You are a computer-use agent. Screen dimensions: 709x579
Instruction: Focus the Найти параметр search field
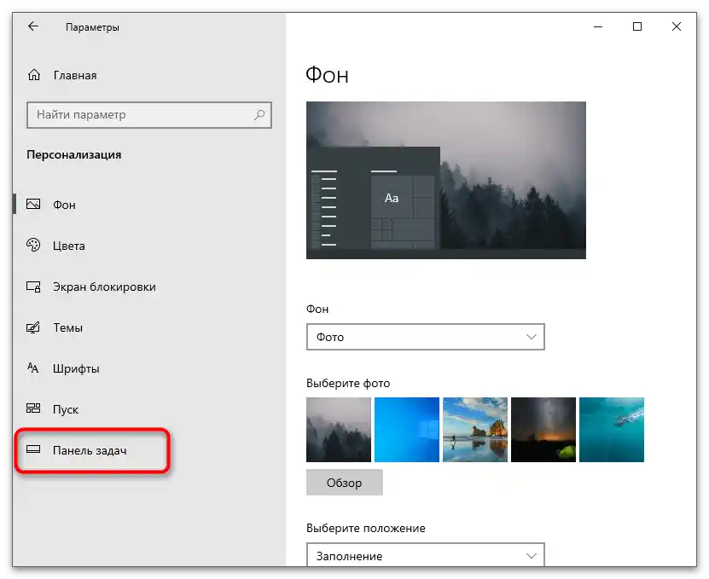point(149,115)
